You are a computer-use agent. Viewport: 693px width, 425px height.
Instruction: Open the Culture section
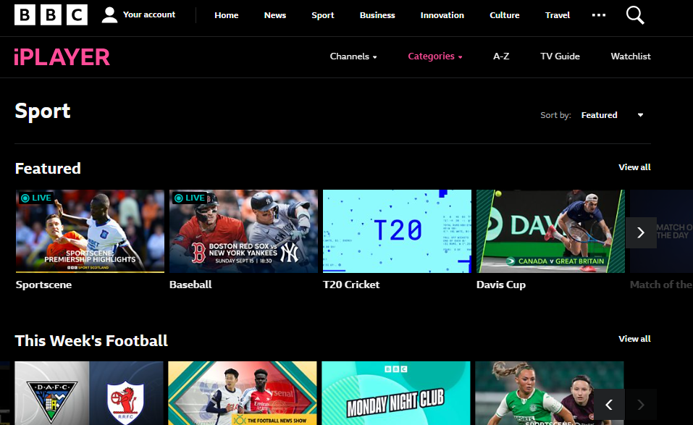pos(504,15)
